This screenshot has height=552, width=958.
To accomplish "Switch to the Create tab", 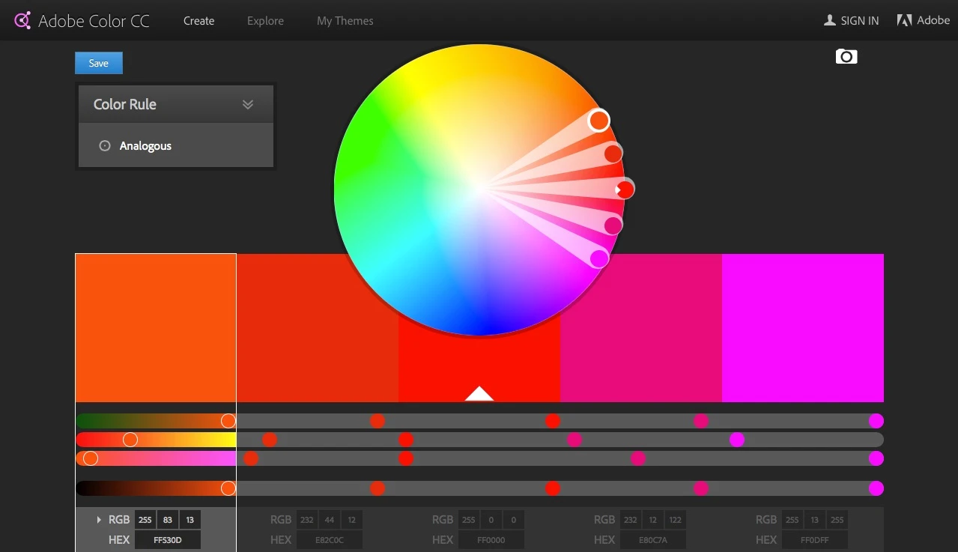I will pos(198,21).
